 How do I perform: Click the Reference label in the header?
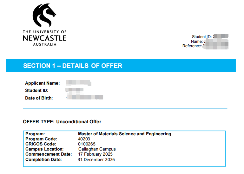click(x=192, y=46)
